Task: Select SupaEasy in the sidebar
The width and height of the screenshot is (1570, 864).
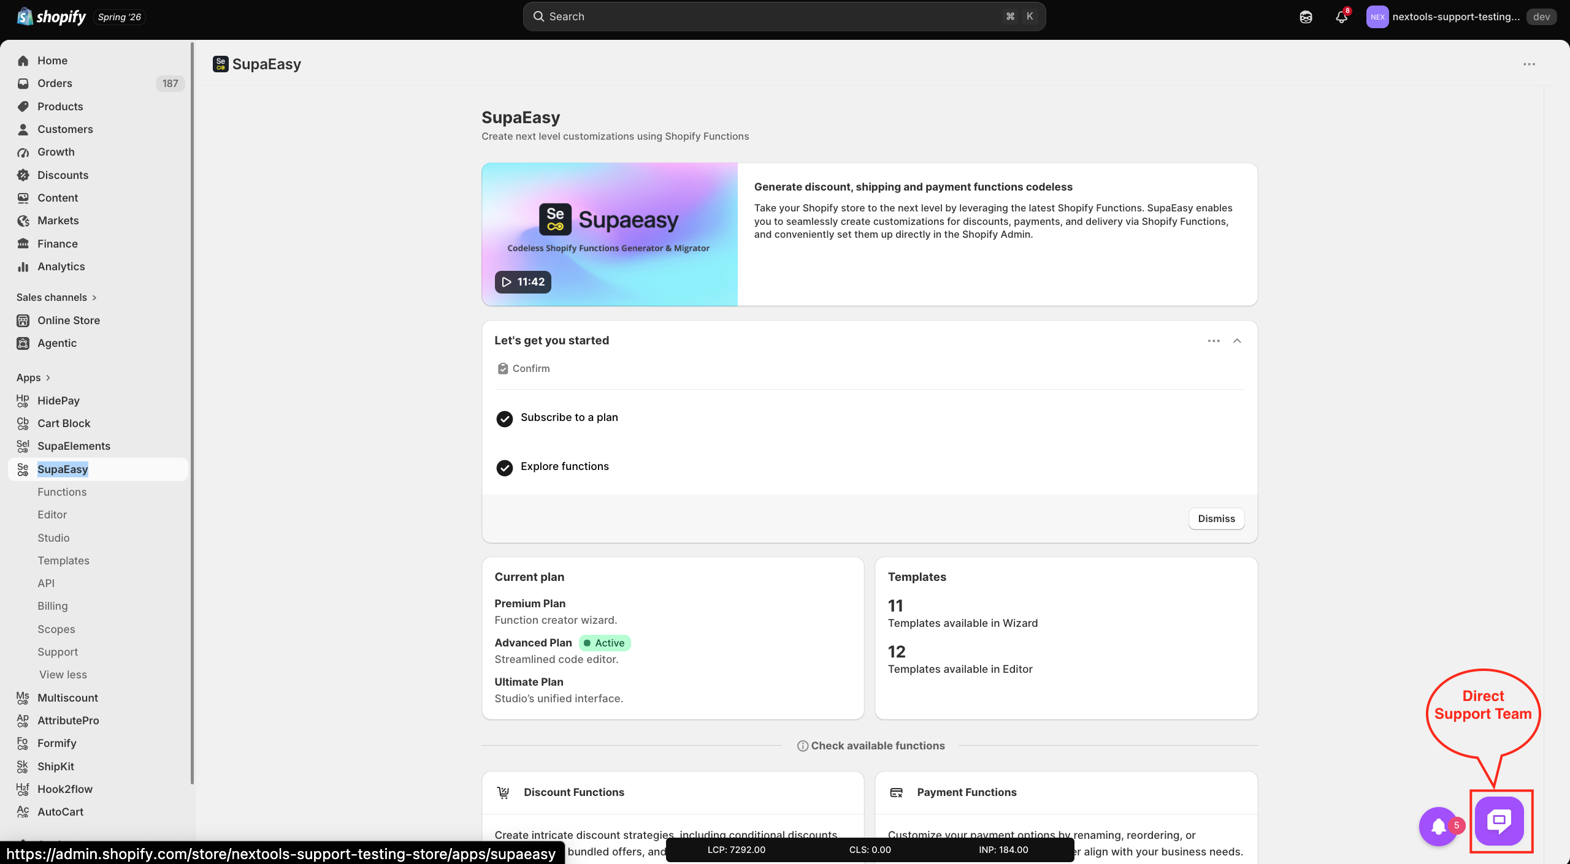Action: point(98,469)
